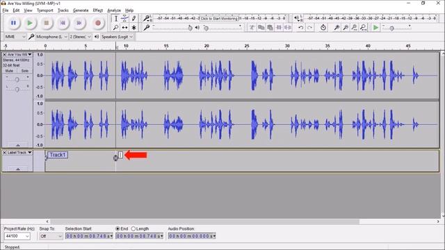Open the Generate menu

(81, 10)
